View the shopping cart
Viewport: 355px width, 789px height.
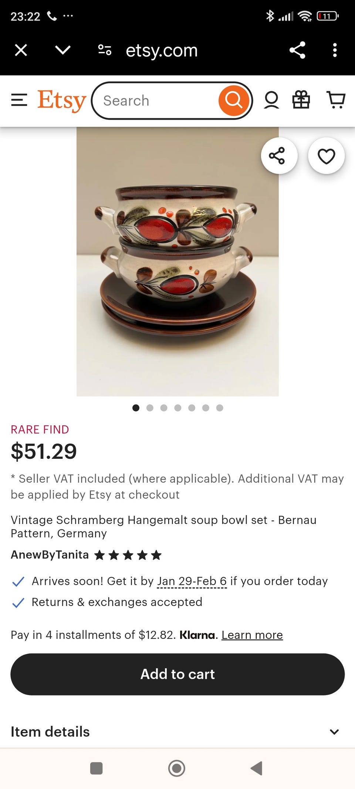tap(336, 100)
